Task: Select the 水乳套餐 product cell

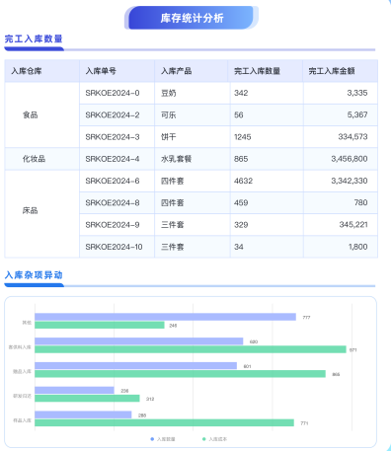Action: 193,159
